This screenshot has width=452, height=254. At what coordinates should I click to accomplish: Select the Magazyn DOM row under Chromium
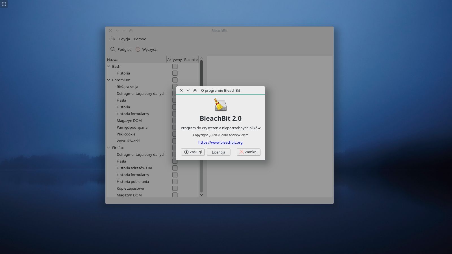(129, 121)
